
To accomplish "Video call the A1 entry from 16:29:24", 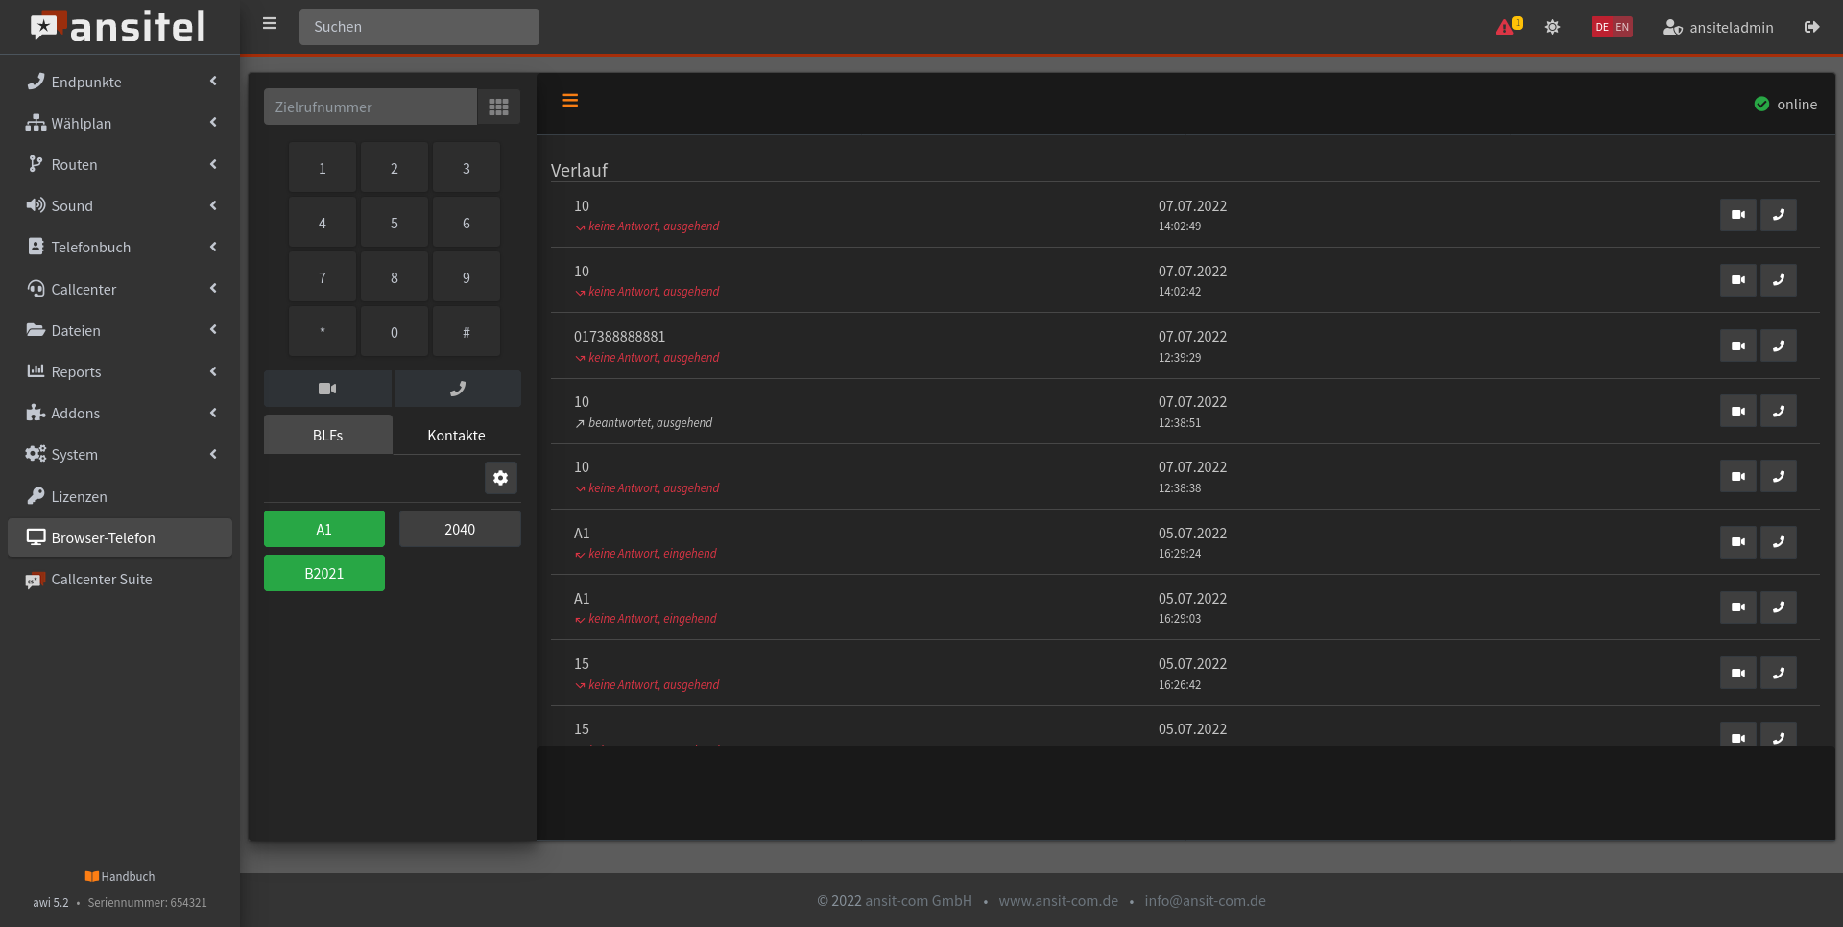I will [1737, 542].
